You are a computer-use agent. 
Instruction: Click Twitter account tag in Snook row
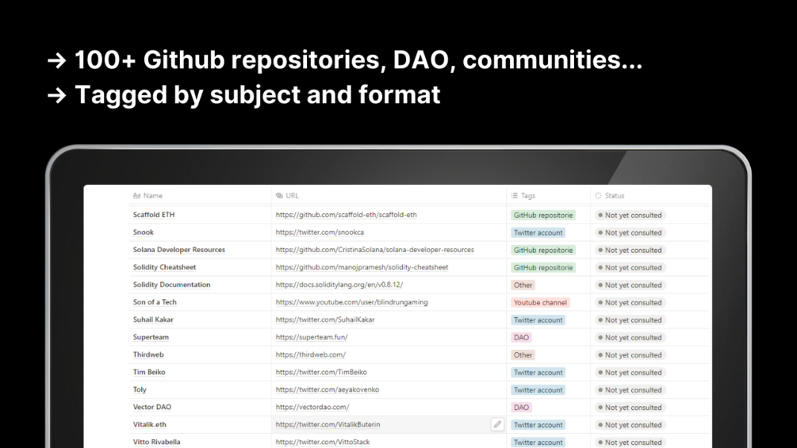coord(538,232)
